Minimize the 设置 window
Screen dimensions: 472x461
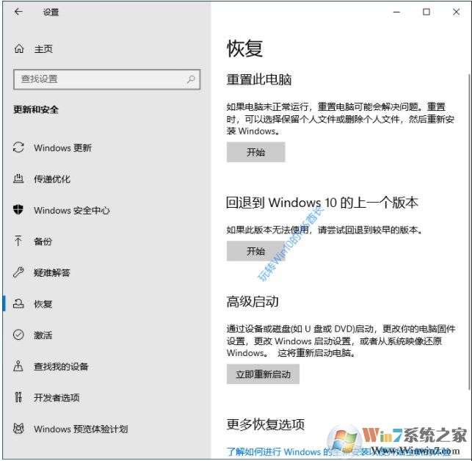(x=396, y=12)
